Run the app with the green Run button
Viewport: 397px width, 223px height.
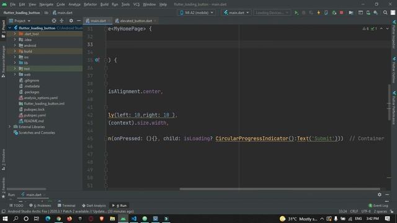[296, 12]
